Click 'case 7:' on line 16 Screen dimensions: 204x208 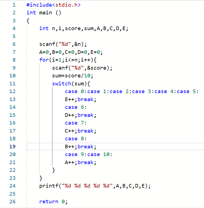76,123
